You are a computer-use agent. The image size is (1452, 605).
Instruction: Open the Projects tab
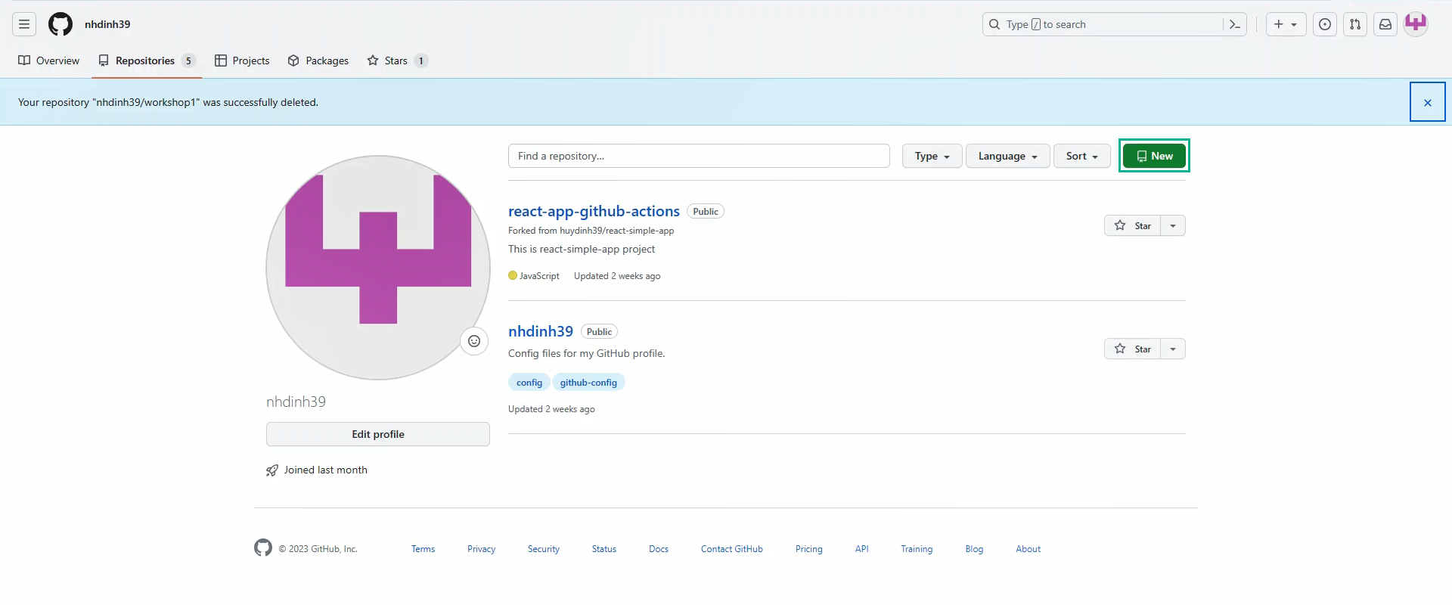[x=242, y=60]
